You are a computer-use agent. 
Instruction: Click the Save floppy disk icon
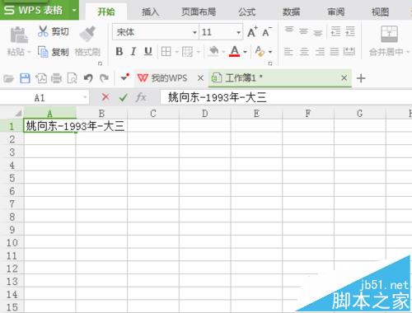coord(25,78)
